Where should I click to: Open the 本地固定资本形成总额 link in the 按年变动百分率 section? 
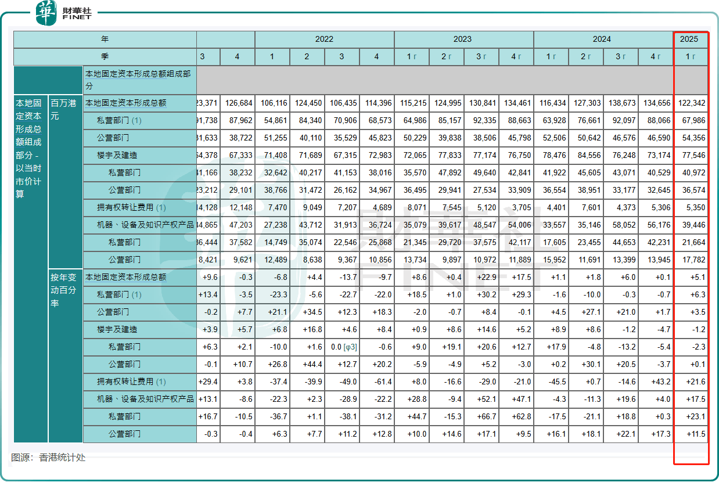pos(125,278)
